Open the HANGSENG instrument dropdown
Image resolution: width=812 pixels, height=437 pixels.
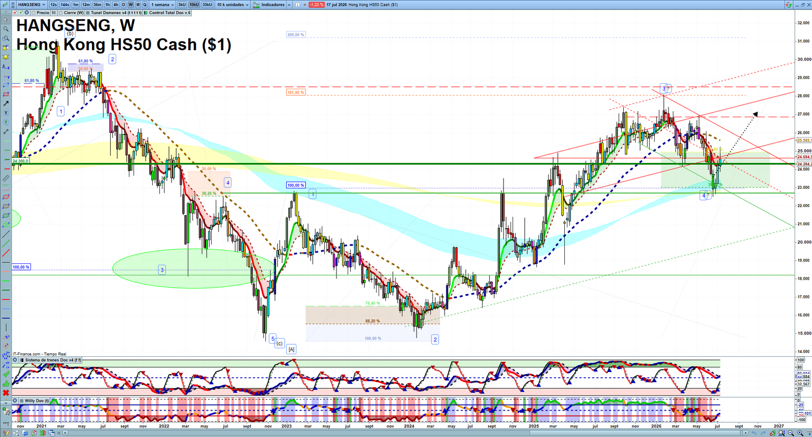coord(31,5)
